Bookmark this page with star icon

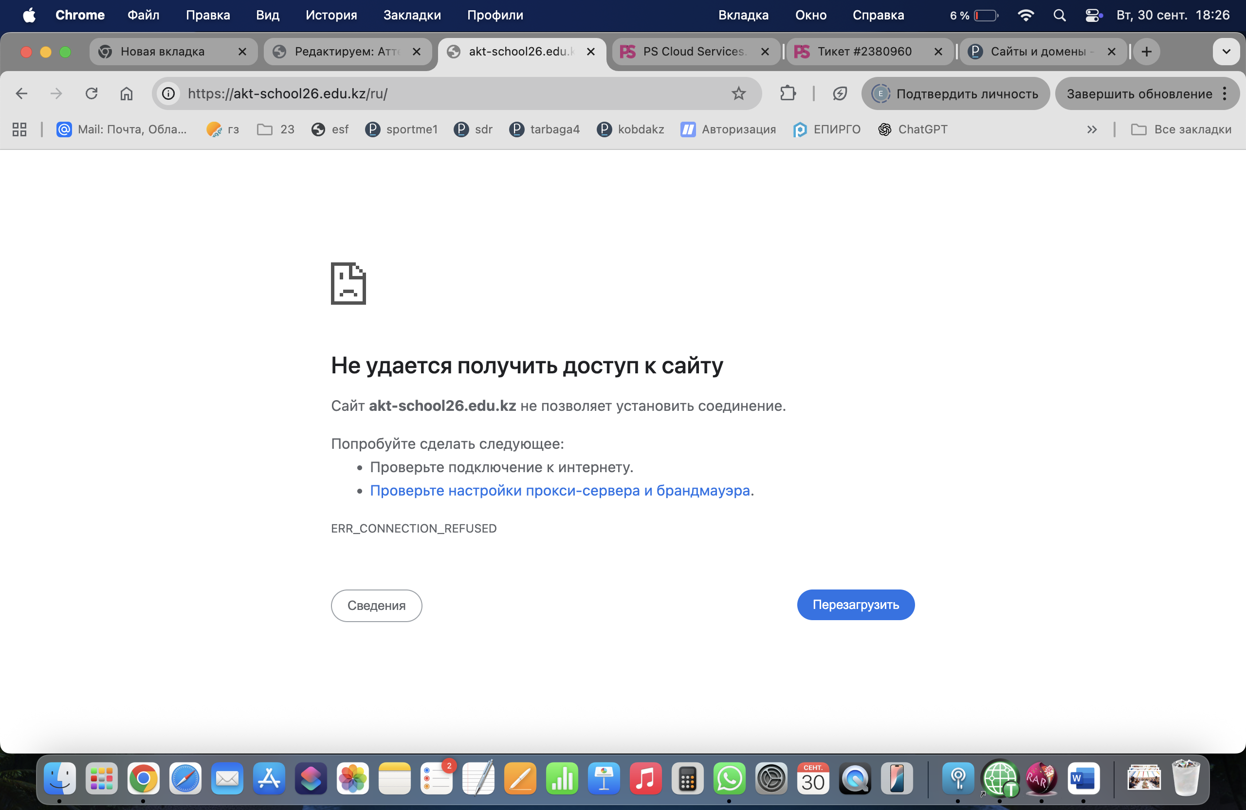tap(738, 94)
